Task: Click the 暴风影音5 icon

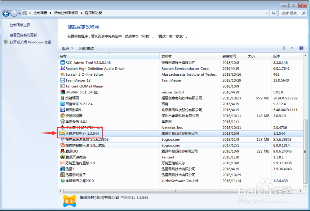Action: (63, 110)
